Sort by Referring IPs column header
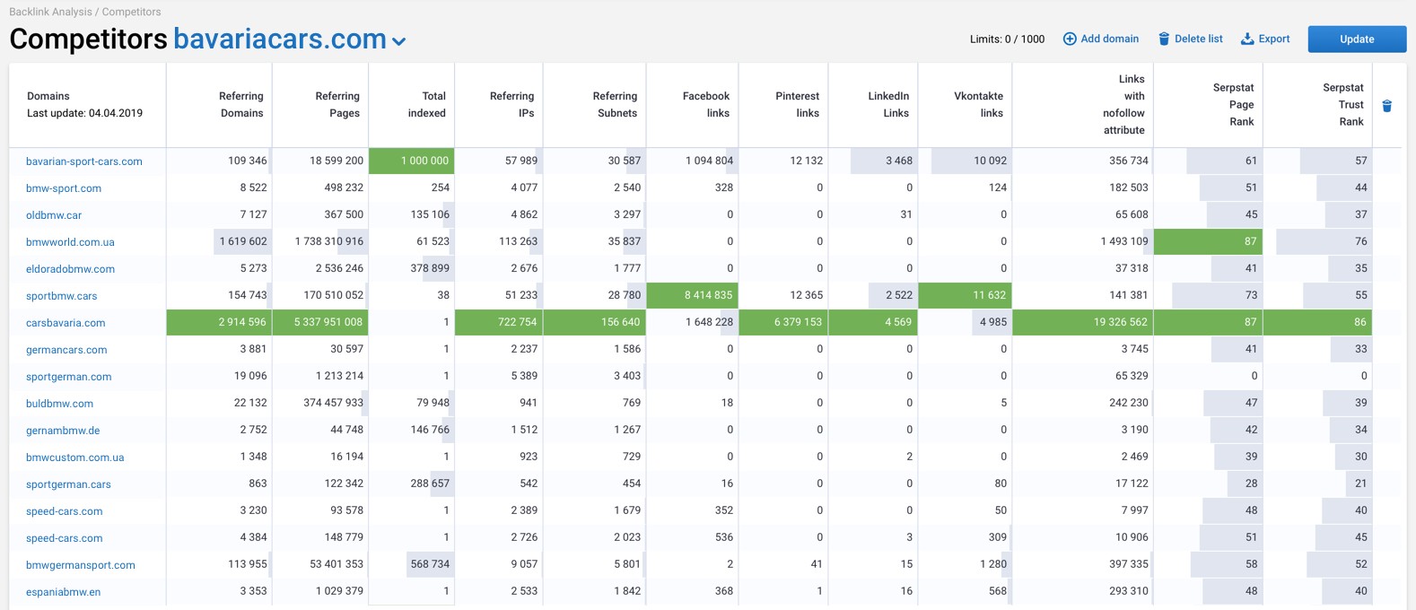 pos(512,104)
